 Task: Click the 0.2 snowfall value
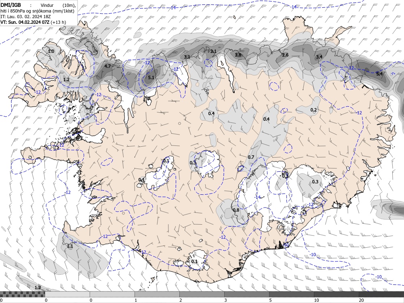[314, 110]
